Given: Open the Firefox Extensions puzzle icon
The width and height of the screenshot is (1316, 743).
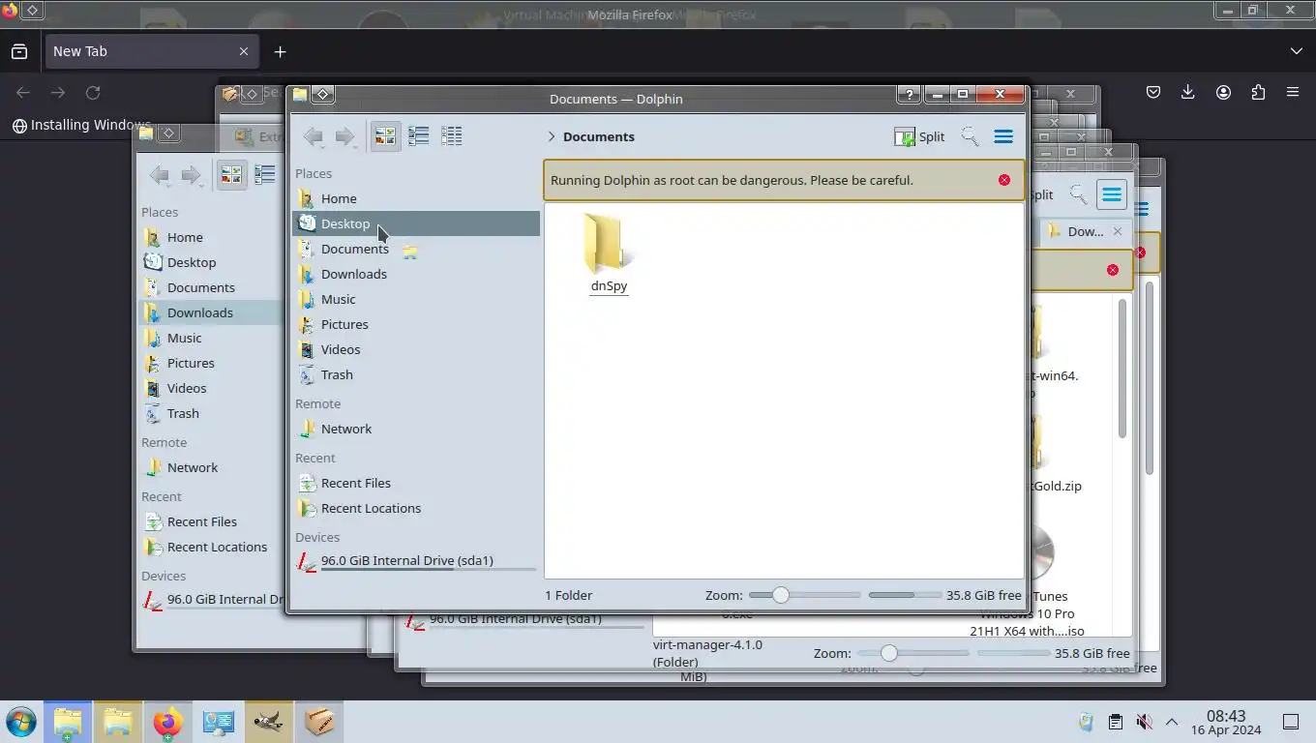Looking at the screenshot, I should pos(1258,93).
